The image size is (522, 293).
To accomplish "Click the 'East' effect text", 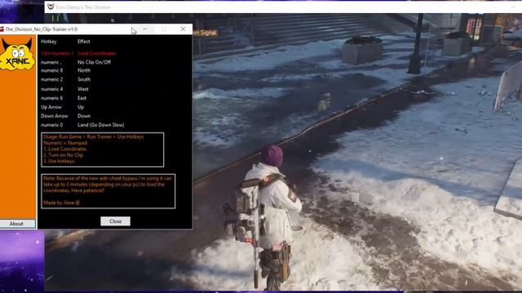I will click(x=82, y=98).
